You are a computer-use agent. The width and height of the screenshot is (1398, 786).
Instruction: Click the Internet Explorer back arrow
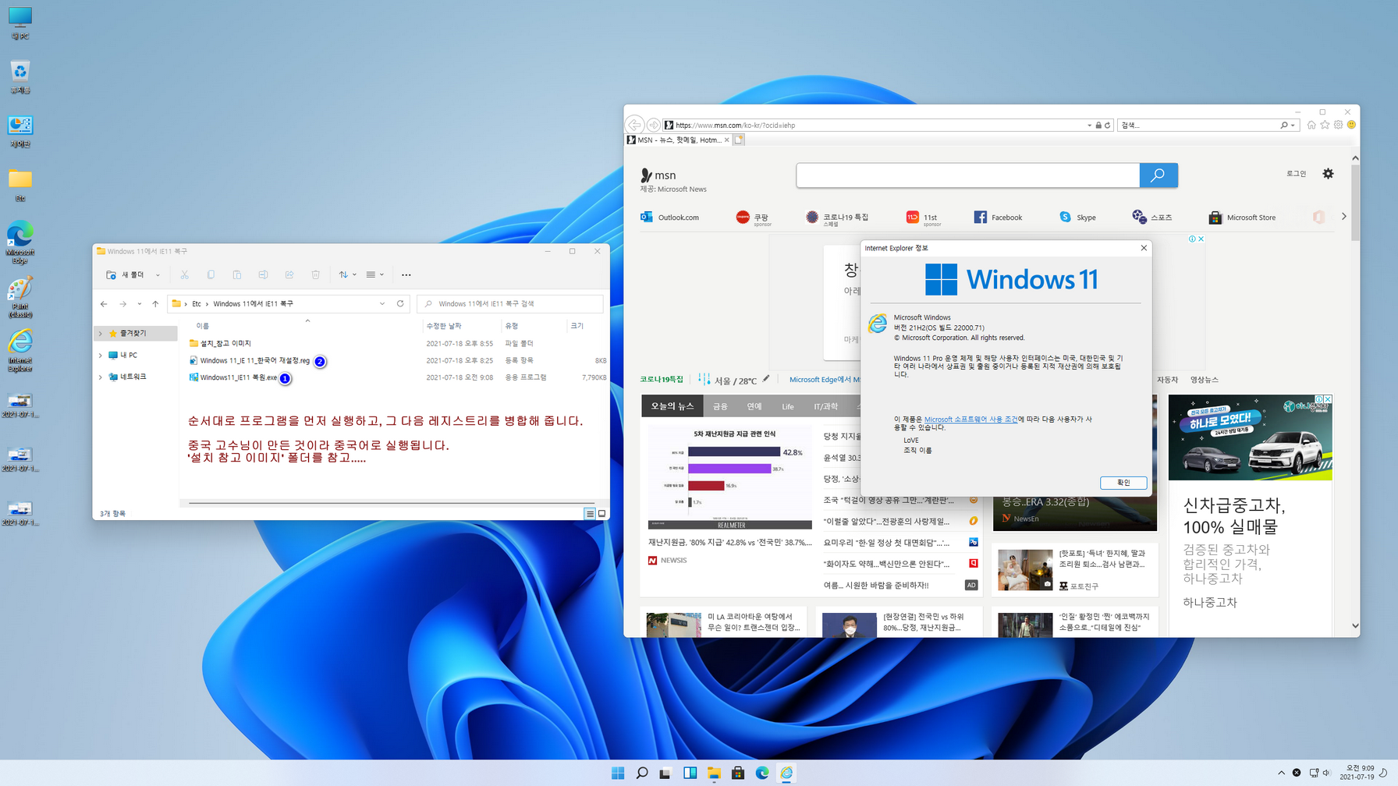tap(634, 125)
